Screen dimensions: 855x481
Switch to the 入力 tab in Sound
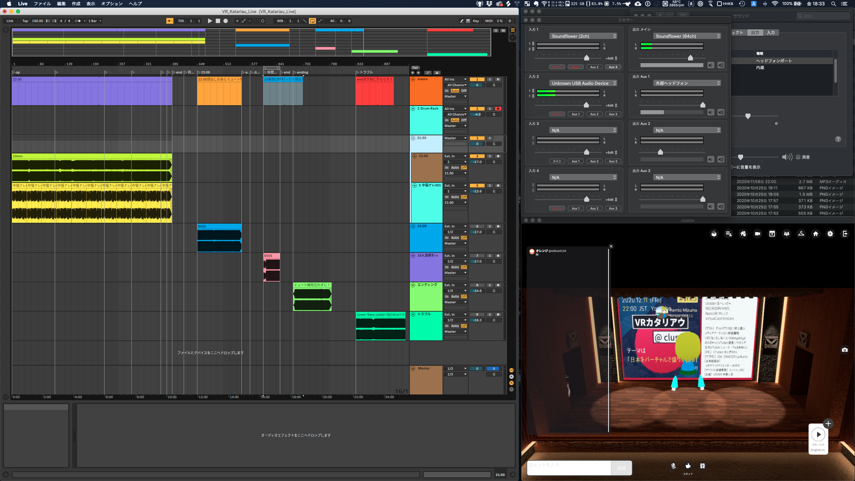(x=771, y=32)
